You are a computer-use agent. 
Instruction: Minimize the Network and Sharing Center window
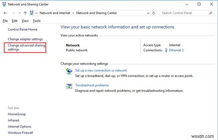[187, 4]
